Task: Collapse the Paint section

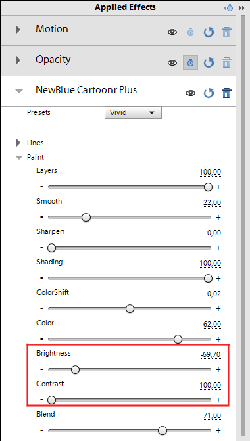Action: point(19,158)
